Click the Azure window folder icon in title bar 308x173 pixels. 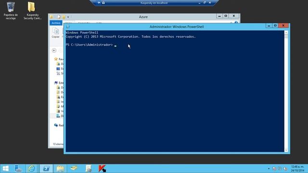51,17
